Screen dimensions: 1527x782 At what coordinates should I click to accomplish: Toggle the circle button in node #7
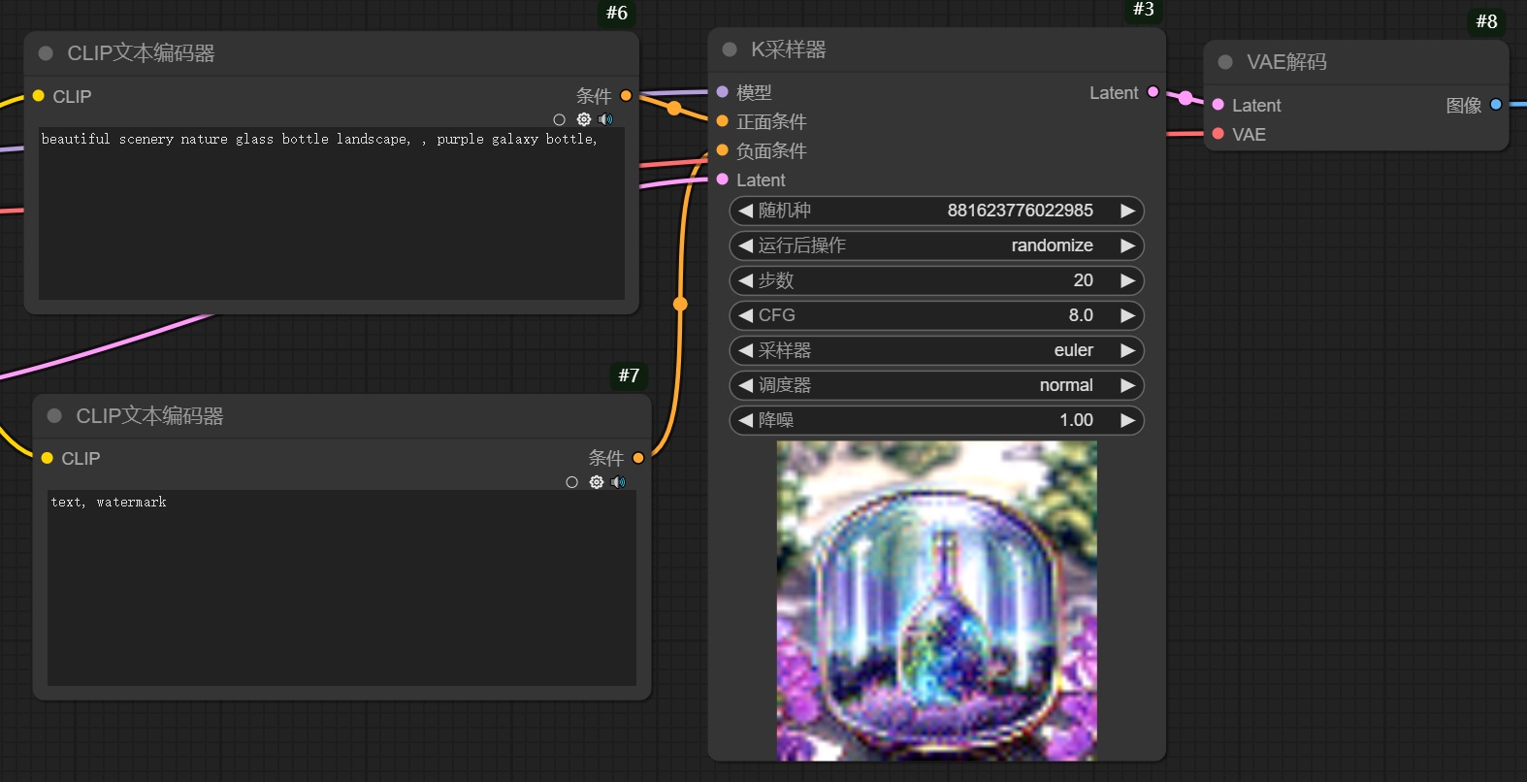click(571, 482)
